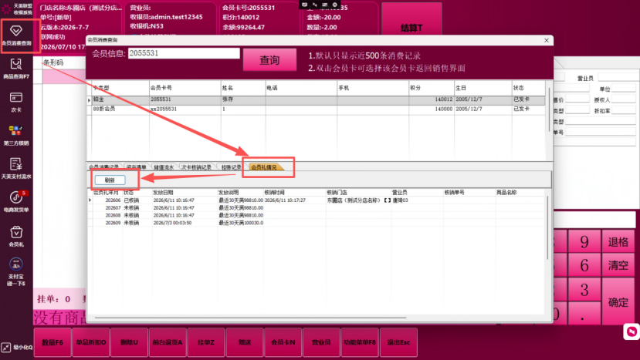This screenshot has width=640, height=360.
Task: Click the 最小化Q icon at bottom left
Action: tap(16, 348)
